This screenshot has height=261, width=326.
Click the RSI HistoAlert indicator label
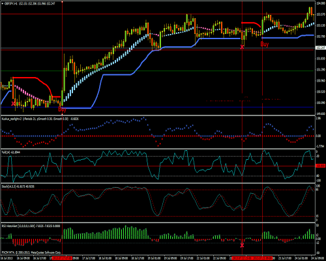coord(31,226)
